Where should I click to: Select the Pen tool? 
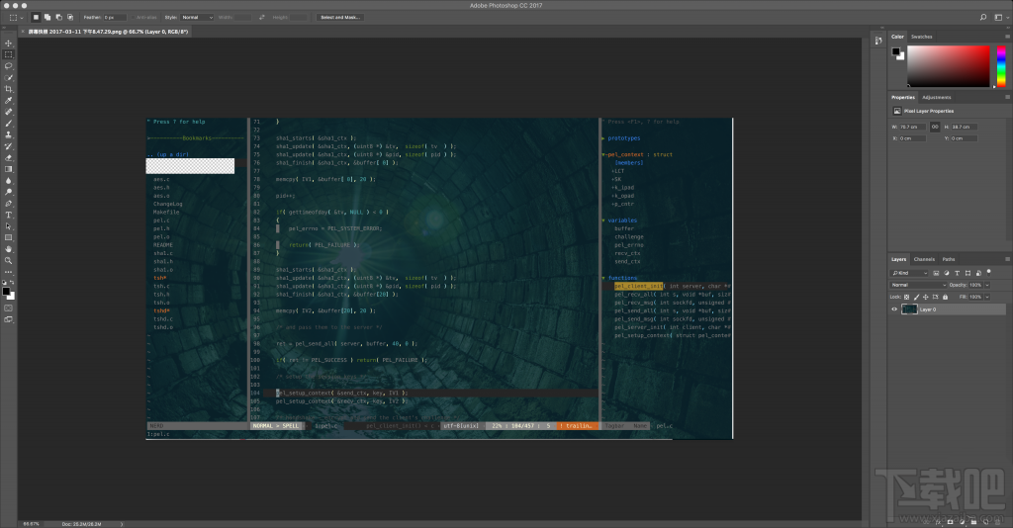8,204
